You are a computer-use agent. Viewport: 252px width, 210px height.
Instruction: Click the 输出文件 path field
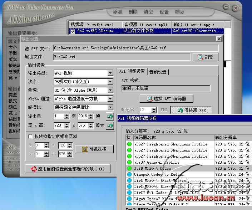pyautogui.click(x=122, y=57)
